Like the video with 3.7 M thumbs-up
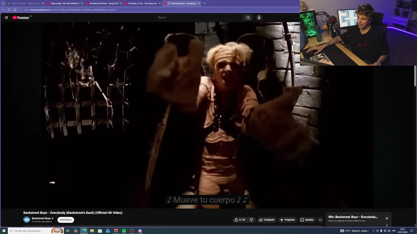Screen dimensions: 417x234 240,220
